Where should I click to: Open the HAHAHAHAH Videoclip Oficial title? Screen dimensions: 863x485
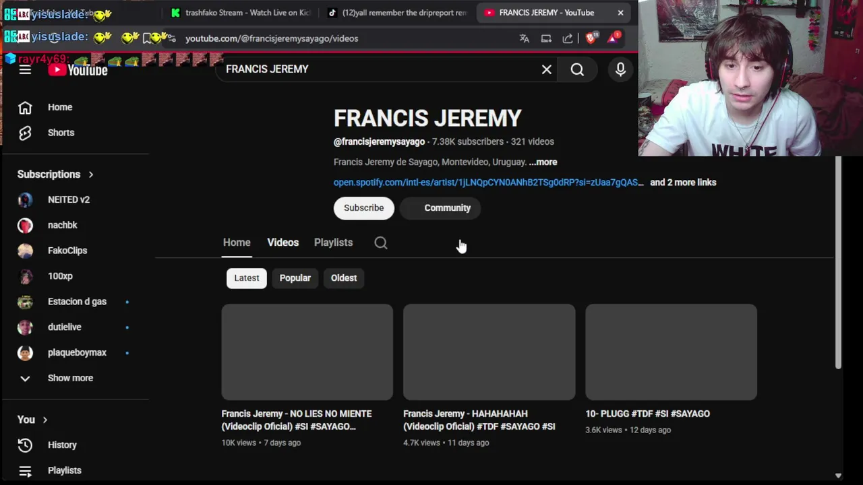479,420
